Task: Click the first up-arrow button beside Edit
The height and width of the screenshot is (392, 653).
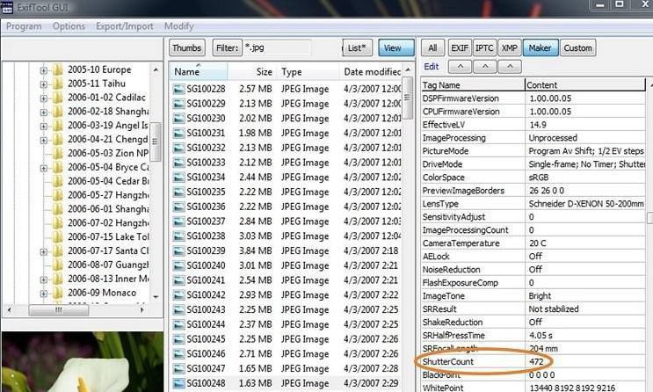Action: pos(461,66)
